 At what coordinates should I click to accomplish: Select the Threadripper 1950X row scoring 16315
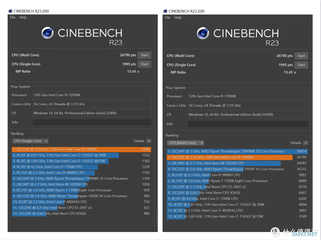[x=237, y=169]
